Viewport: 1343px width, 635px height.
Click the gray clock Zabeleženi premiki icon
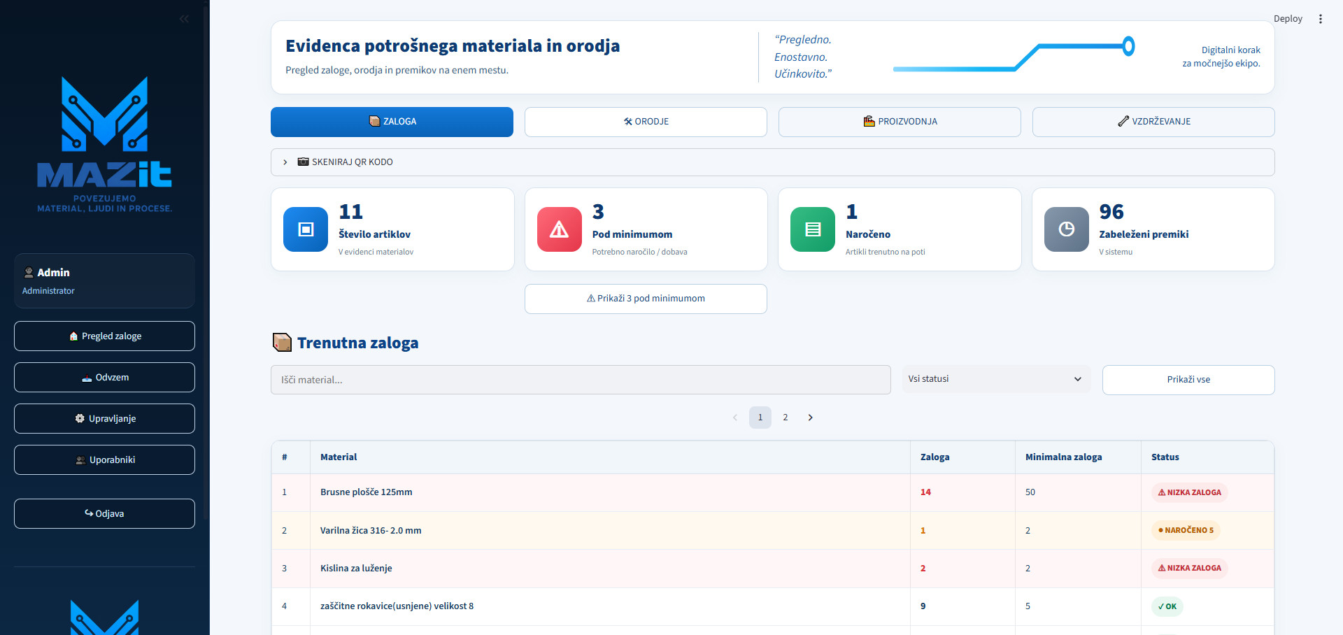click(x=1066, y=229)
